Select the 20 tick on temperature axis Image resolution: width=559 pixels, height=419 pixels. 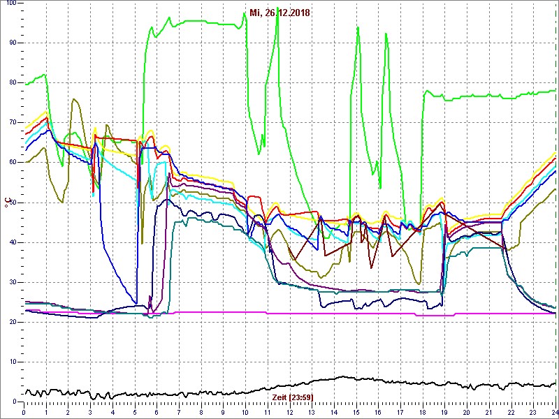pos(13,322)
